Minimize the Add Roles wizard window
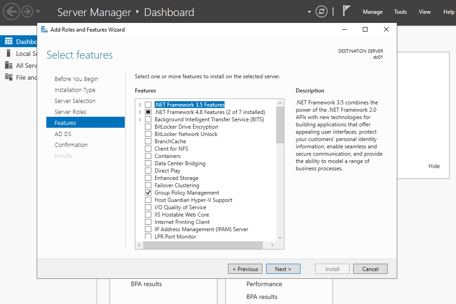 click(345, 29)
